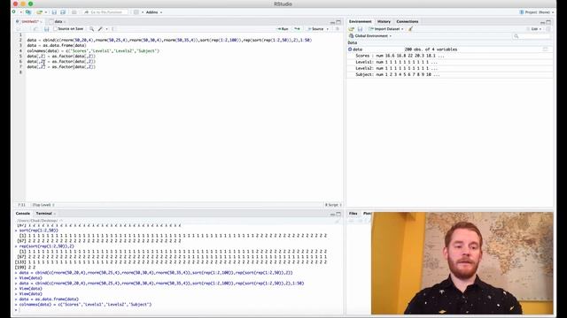The width and height of the screenshot is (567, 318).
Task: Click the Save workspace icon
Action: click(360, 29)
